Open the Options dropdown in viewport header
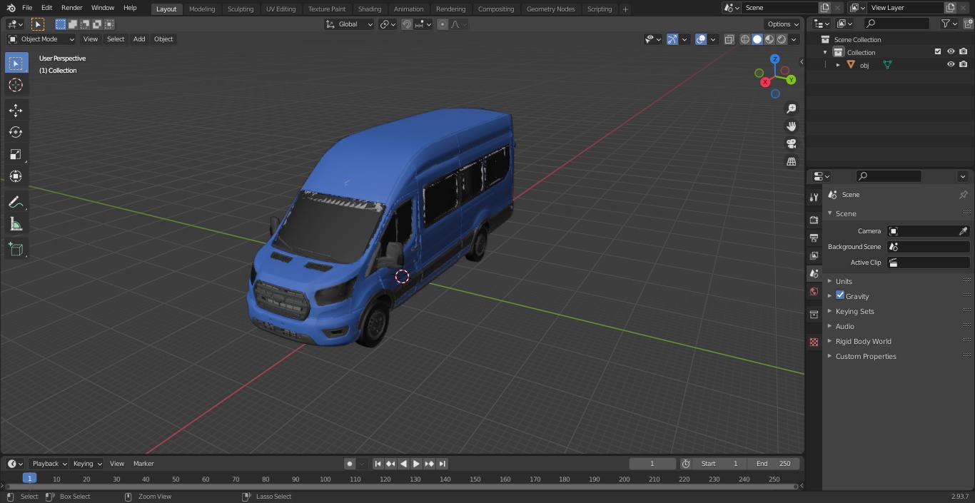Screen dimensions: 975x503 (783, 24)
